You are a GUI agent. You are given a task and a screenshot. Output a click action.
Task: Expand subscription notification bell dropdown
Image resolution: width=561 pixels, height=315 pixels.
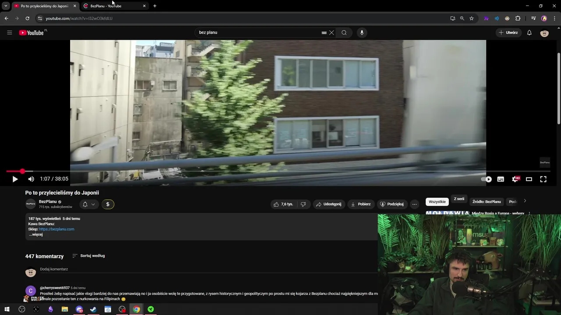coord(89,204)
